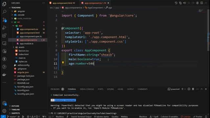This screenshot has width=210, height=118.
Task: Open package.json file
Action: click(23, 79)
